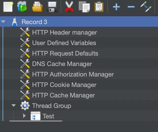
Task: Click the horizontal scrollbar under the tree
Action: point(36,121)
